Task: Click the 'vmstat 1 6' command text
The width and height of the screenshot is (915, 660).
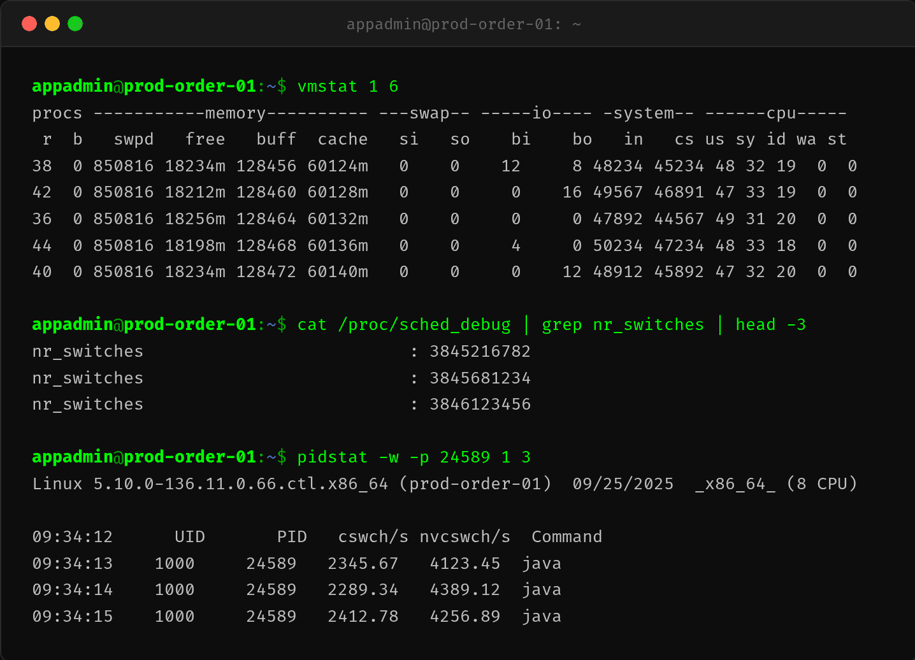Action: coord(348,86)
